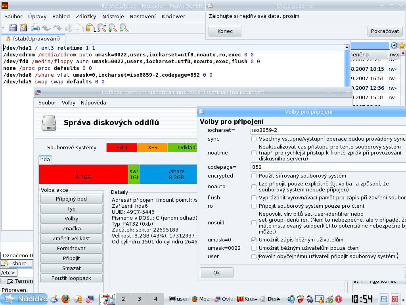This screenshot has width=406, height=305.
Task: Click the Redo arrow icon
Action: (57, 28)
